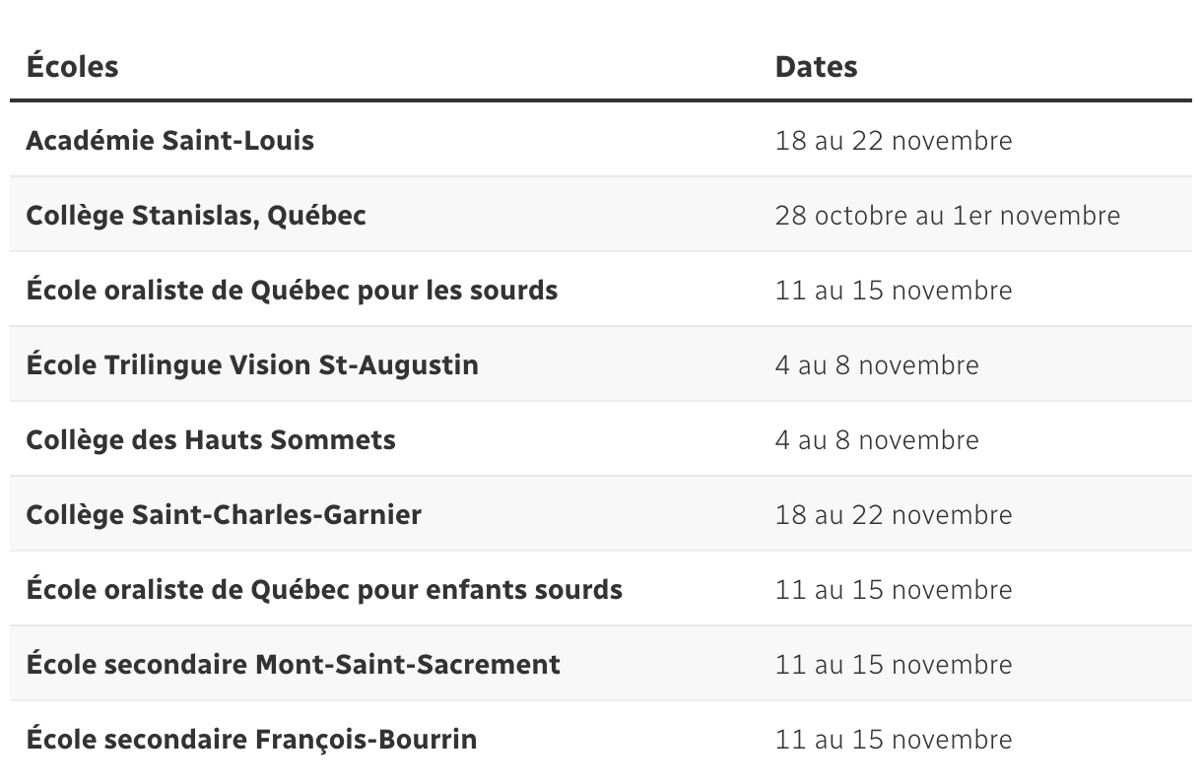The image size is (1202, 784).
Task: Click the Dates column header
Action: pyautogui.click(x=816, y=66)
